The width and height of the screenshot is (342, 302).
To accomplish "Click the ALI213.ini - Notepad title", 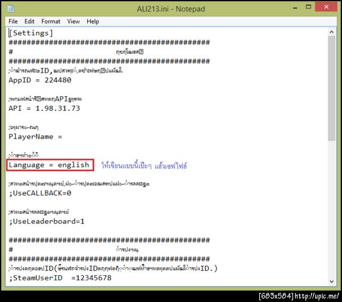I will coord(171,9).
